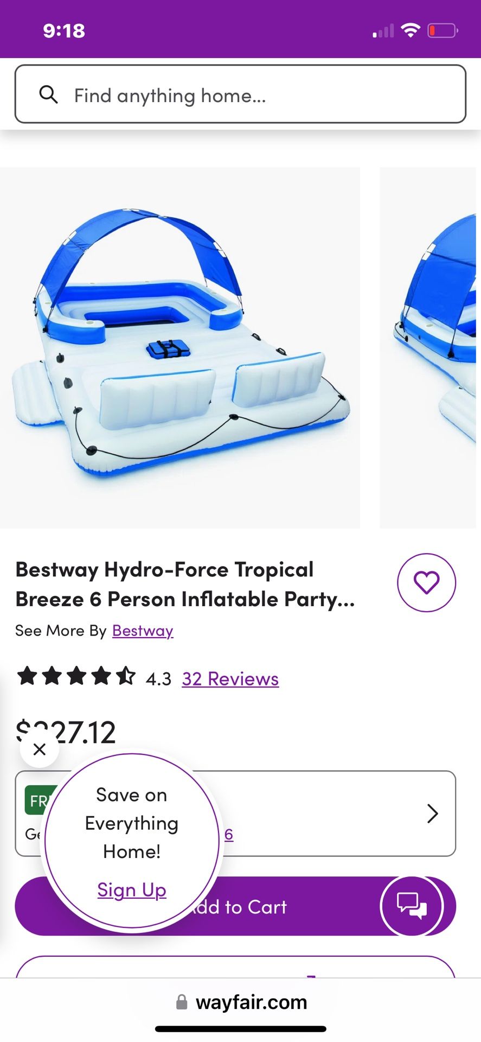Click the Bestway Hydro-Force product title
The height and width of the screenshot is (1042, 481).
(185, 584)
